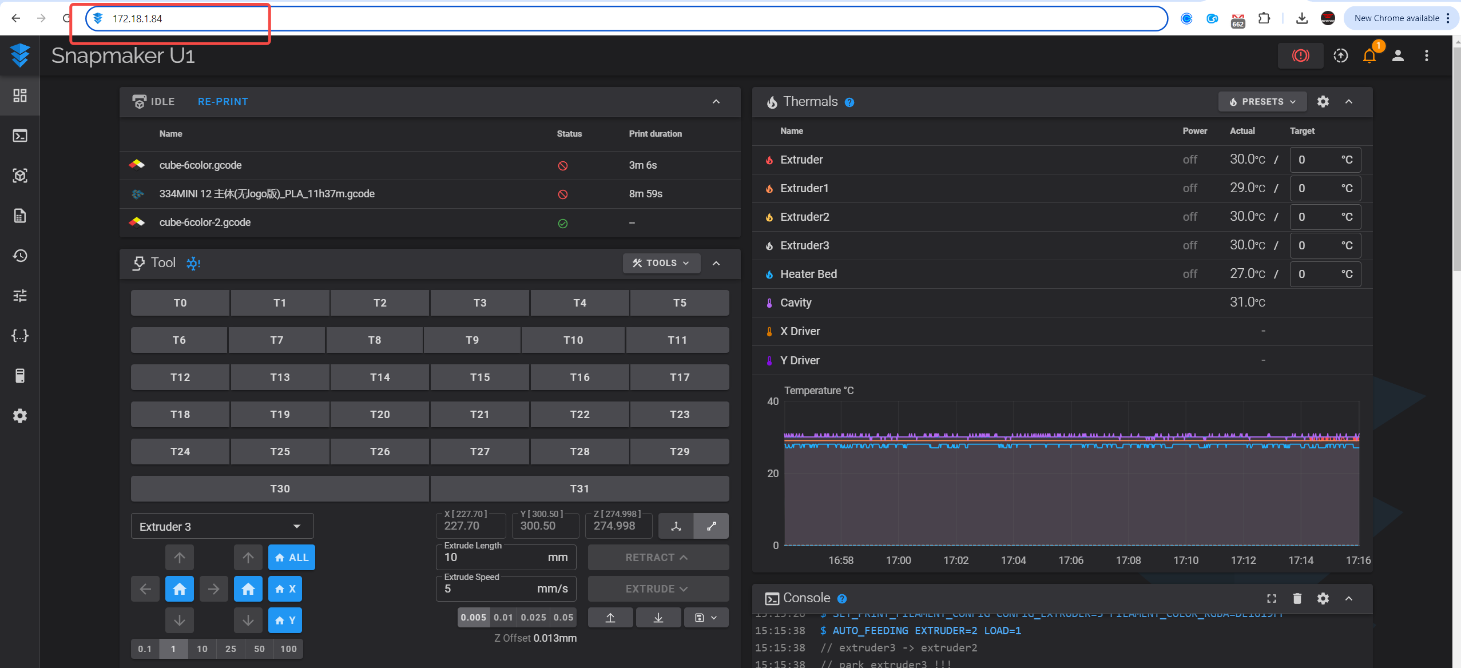Open the Presets dropdown

tap(1263, 102)
